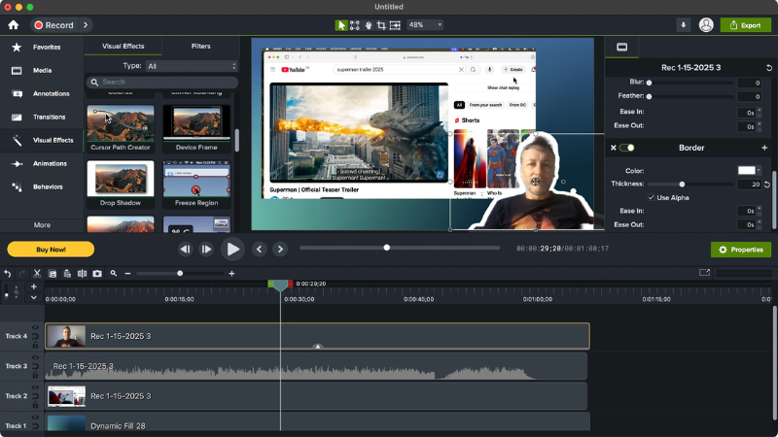Image resolution: width=778 pixels, height=437 pixels.
Task: Expand the Record options arrow
Action: point(86,24)
